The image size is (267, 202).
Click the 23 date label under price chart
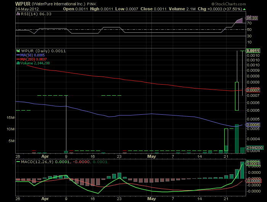coord(119,156)
